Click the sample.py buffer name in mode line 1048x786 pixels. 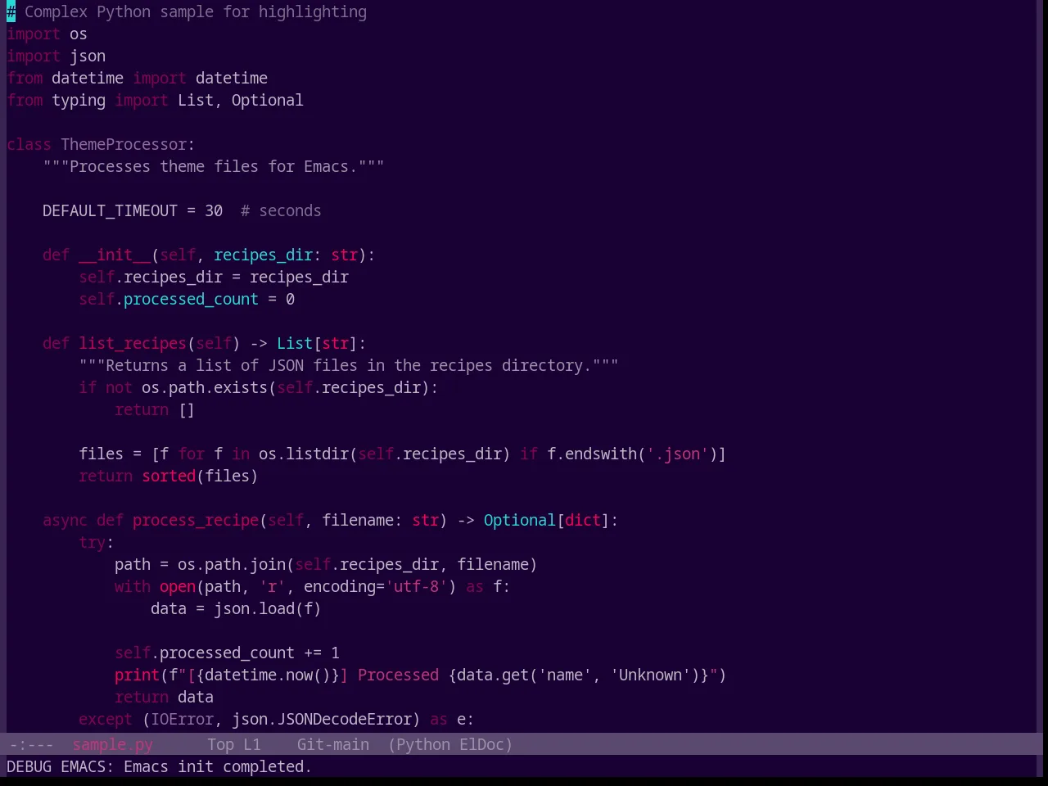point(112,744)
